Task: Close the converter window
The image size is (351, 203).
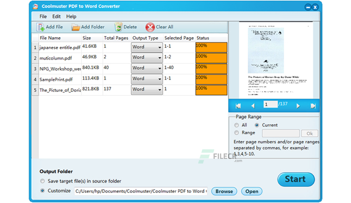Action: 315,7
